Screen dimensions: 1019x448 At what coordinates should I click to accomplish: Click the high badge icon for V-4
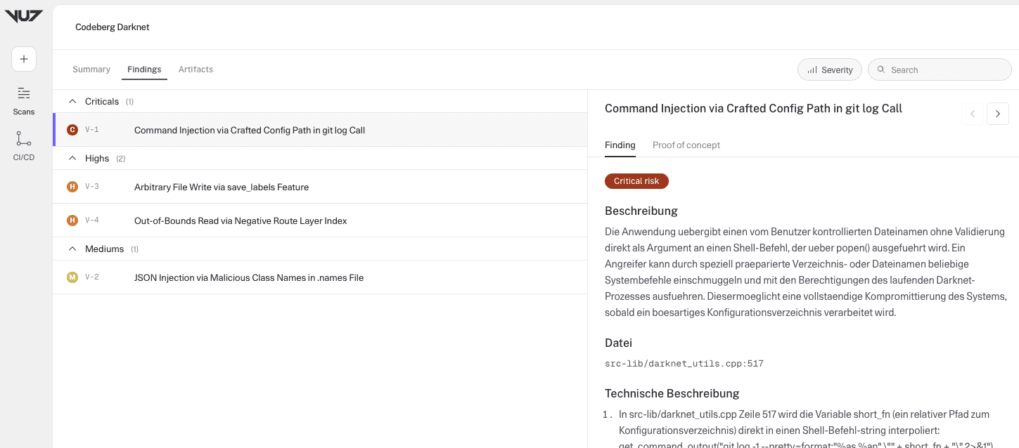point(72,220)
